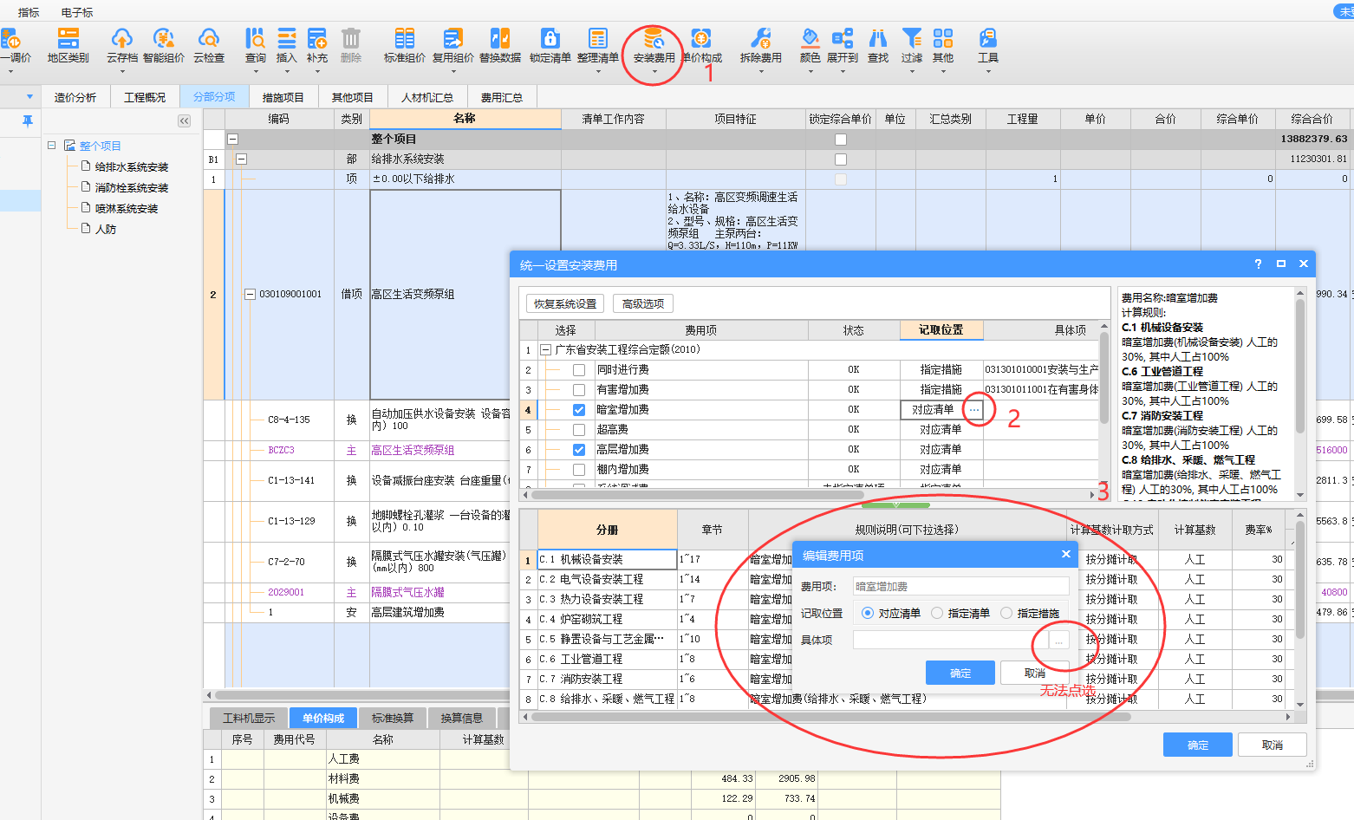This screenshot has height=820, width=1354.
Task: Collapse the project tree panel with « icon
Action: tap(184, 120)
